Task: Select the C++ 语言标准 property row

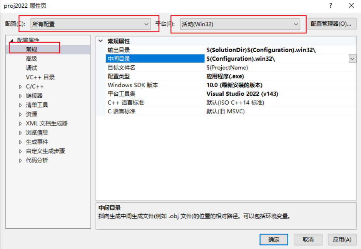Action: pos(231,102)
